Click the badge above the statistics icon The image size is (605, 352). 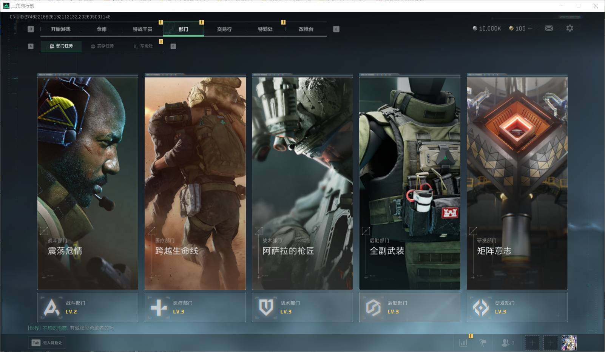click(x=471, y=336)
